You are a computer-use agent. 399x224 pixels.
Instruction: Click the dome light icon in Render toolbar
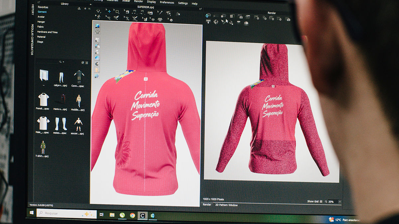tap(246, 23)
